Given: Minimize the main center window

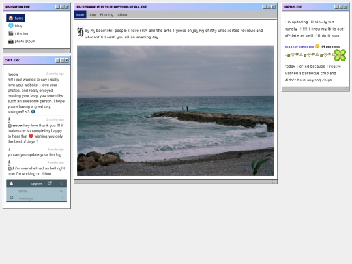Looking at the screenshot, I should point(265,7).
